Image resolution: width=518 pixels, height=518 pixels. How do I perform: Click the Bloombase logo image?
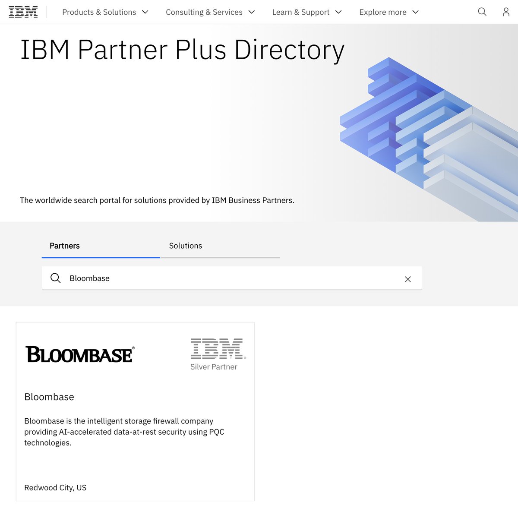pyautogui.click(x=80, y=354)
